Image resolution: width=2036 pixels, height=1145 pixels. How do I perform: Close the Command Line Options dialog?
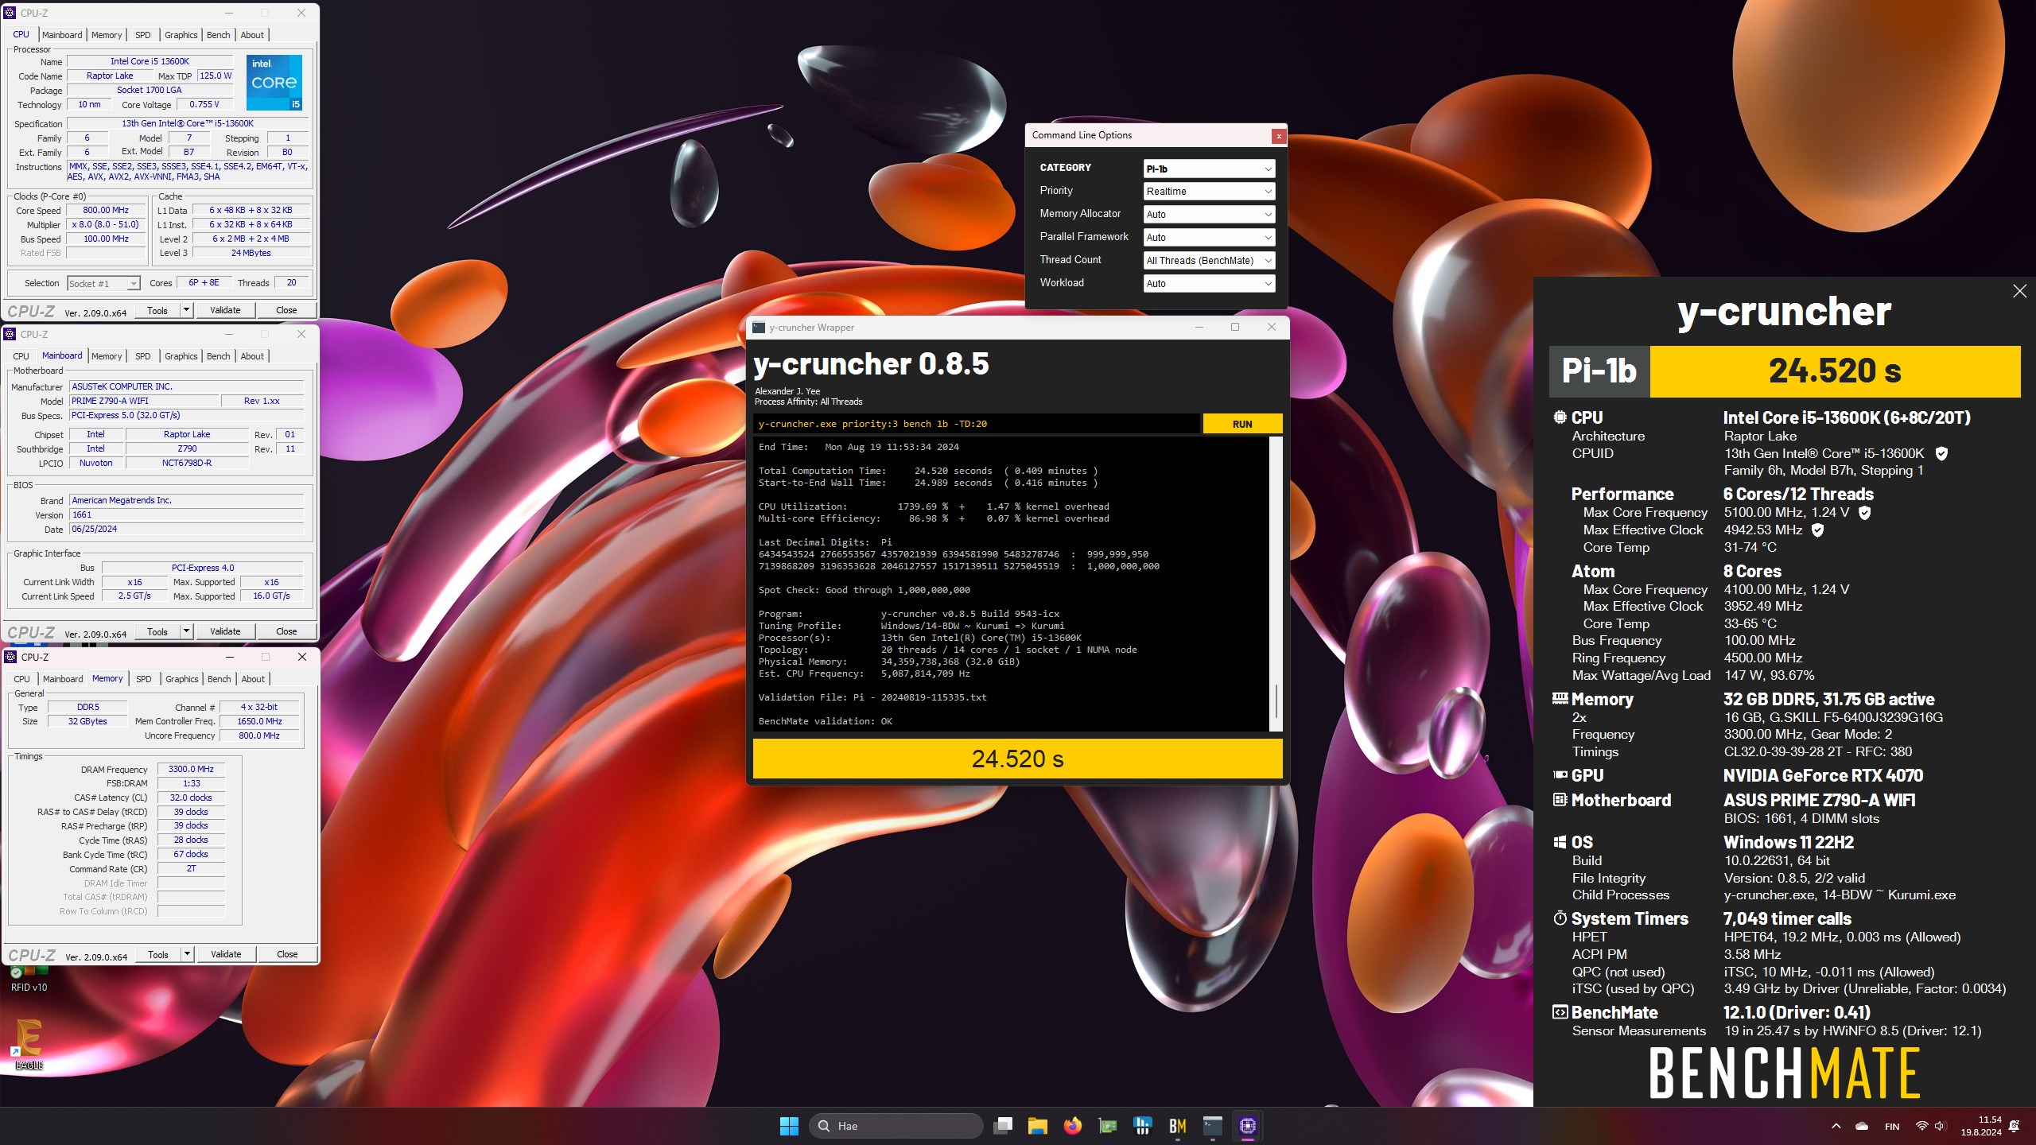point(1279,136)
